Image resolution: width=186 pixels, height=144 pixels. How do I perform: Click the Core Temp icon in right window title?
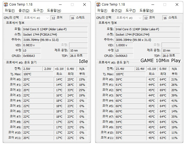[x=98, y=5]
